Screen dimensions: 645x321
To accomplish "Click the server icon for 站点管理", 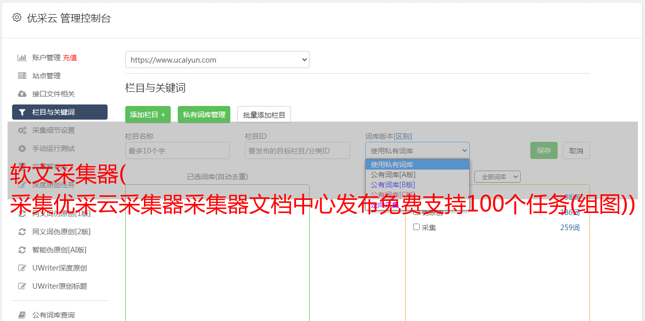I will coord(22,76).
